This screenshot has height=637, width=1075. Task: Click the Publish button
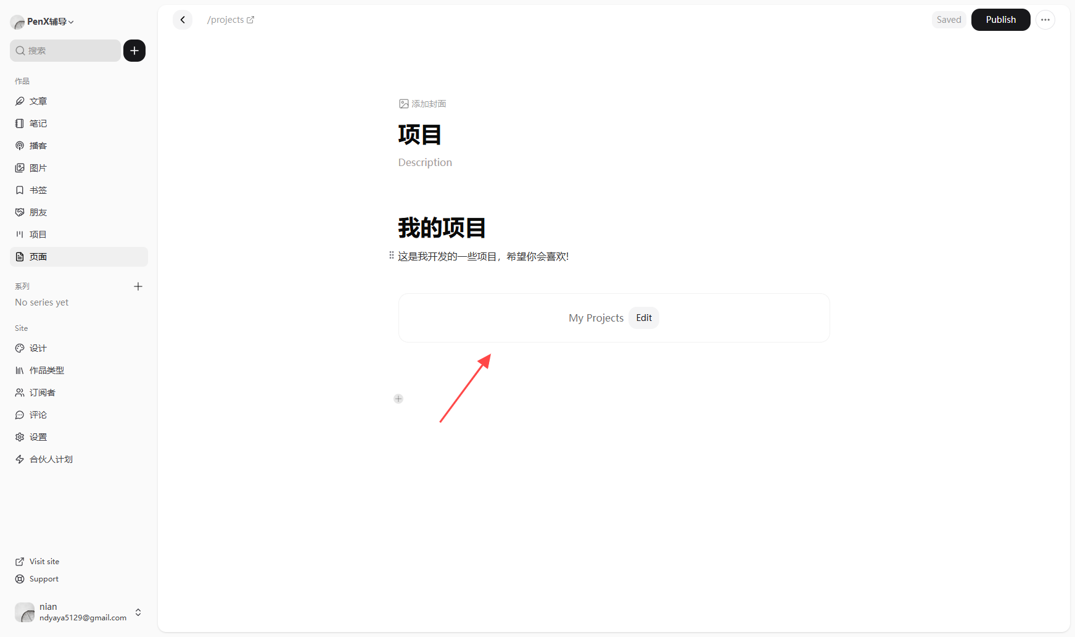[x=1000, y=20]
